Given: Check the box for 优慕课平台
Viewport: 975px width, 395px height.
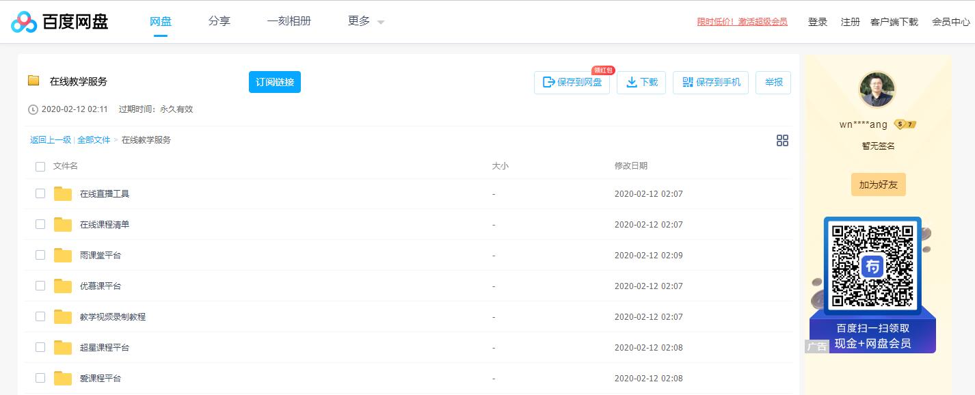Looking at the screenshot, I should (x=40, y=286).
